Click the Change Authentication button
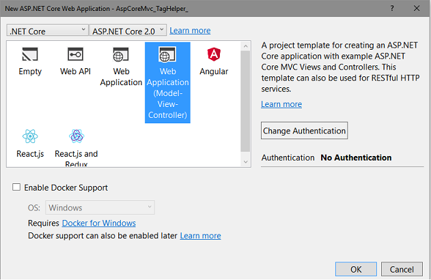Image resolution: width=431 pixels, height=280 pixels. [x=304, y=131]
